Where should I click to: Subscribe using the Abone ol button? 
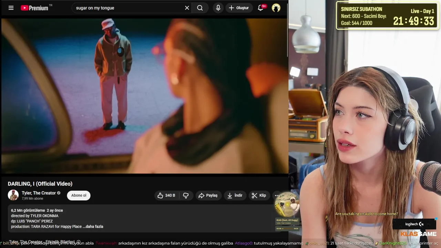click(79, 195)
